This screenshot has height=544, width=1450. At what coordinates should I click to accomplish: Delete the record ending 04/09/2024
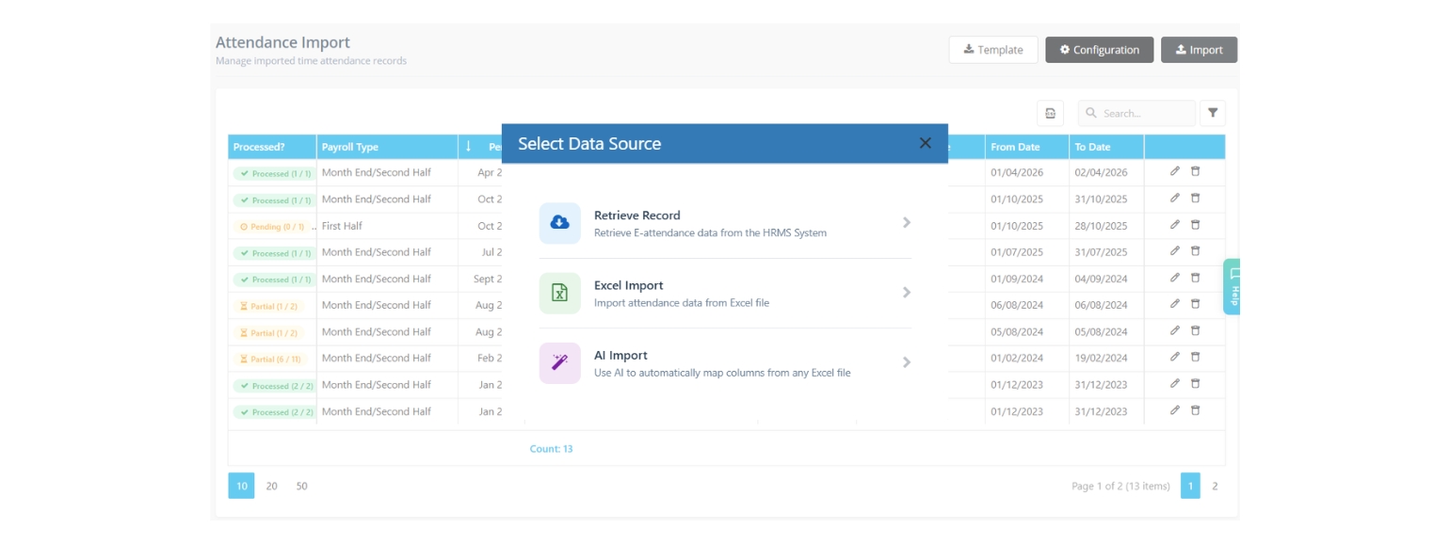click(1196, 278)
